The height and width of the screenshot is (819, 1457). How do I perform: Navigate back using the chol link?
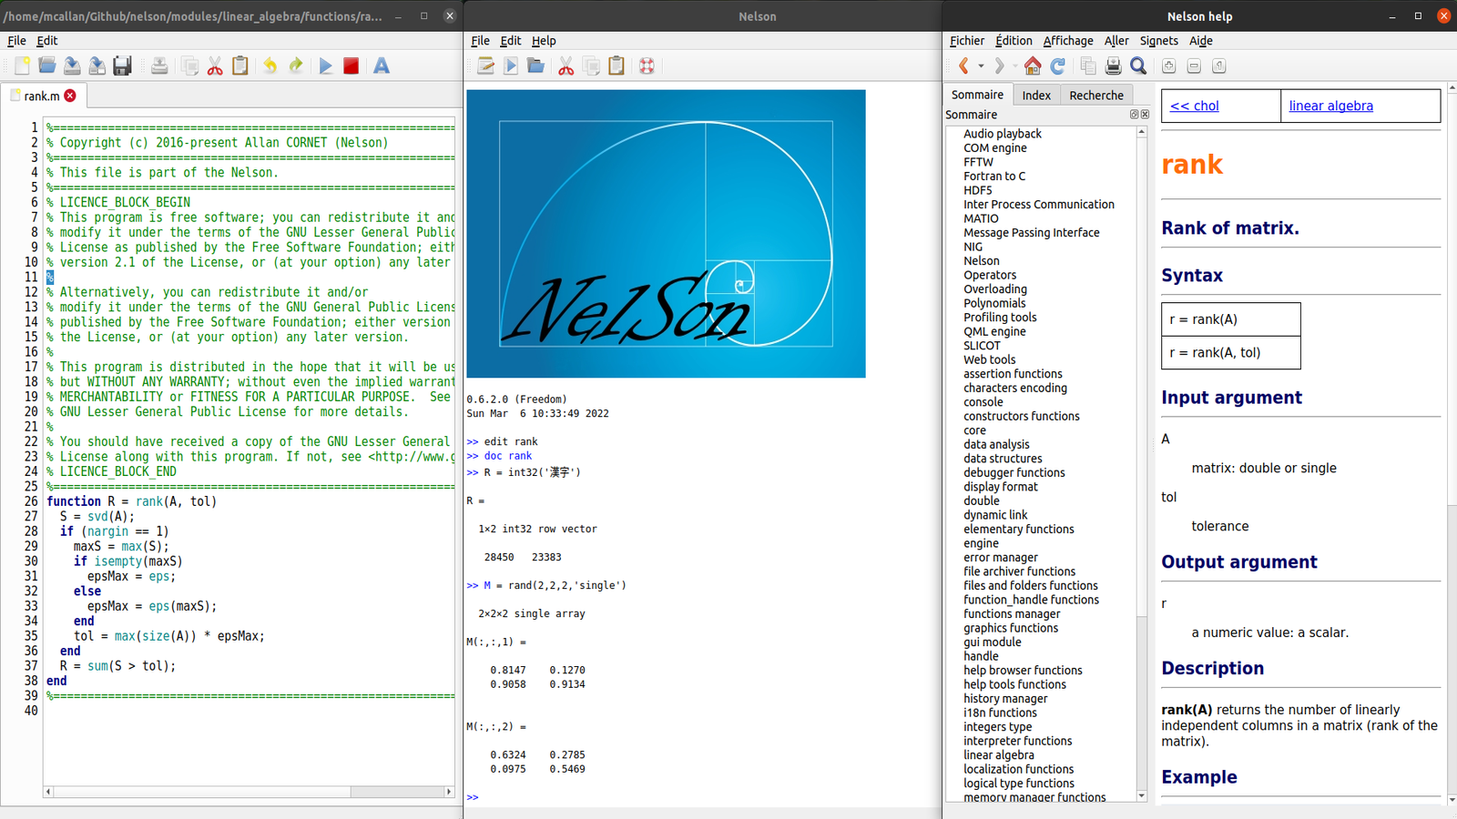pyautogui.click(x=1194, y=106)
